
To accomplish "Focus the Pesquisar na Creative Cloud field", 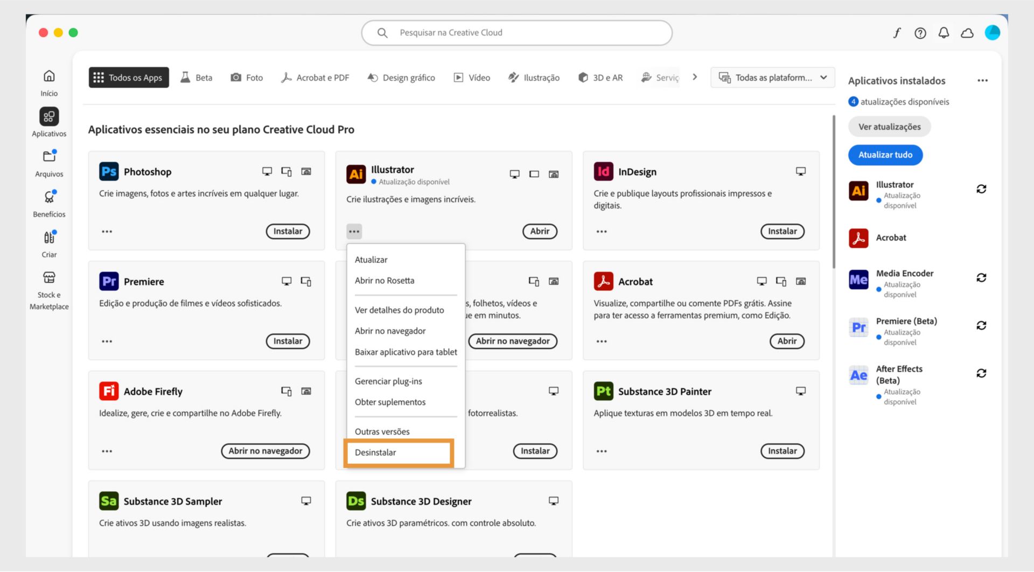I will (517, 33).
